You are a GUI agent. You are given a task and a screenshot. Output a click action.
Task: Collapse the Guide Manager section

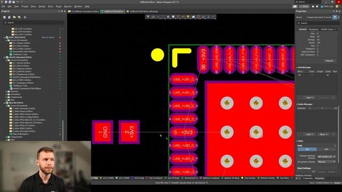(297, 105)
